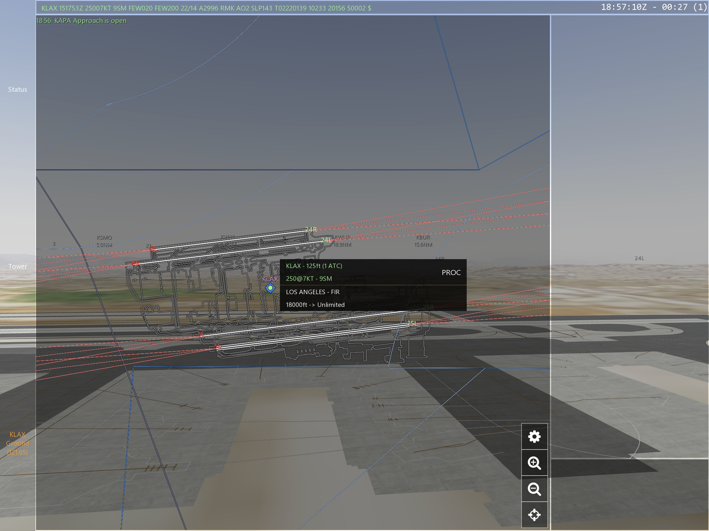The image size is (709, 531).
Task: Select the Status sidebar item
Action: (x=18, y=89)
